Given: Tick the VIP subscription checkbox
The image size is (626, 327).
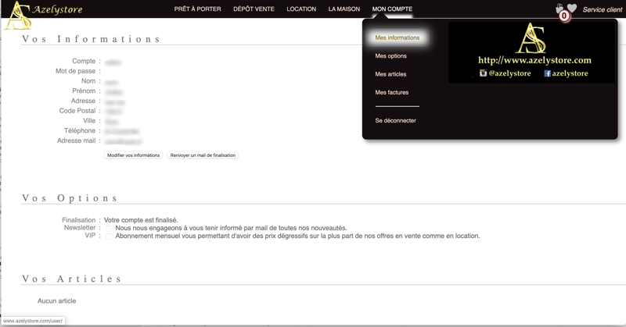Looking at the screenshot, I should (x=109, y=236).
